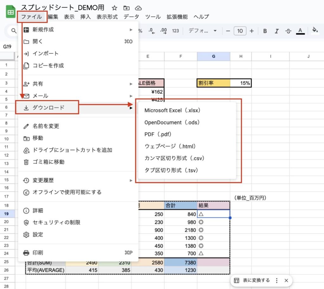This screenshot has height=289, width=324.
Task: Click the move-to-folder icon near title
Action: pos(127,8)
